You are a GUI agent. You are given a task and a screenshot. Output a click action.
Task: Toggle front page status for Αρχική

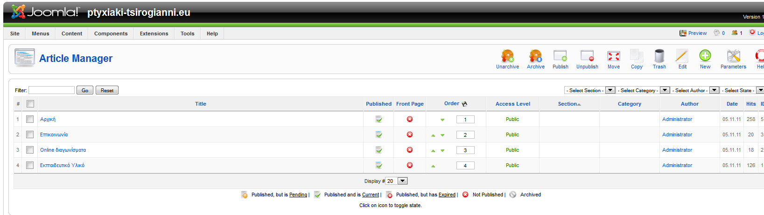click(x=410, y=119)
